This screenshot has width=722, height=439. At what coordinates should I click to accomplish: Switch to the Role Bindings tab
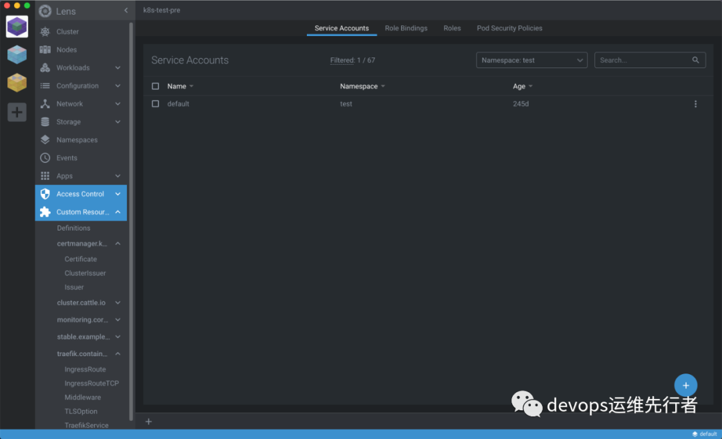click(406, 28)
